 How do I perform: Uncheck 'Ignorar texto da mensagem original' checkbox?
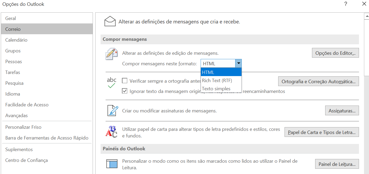coord(125,91)
